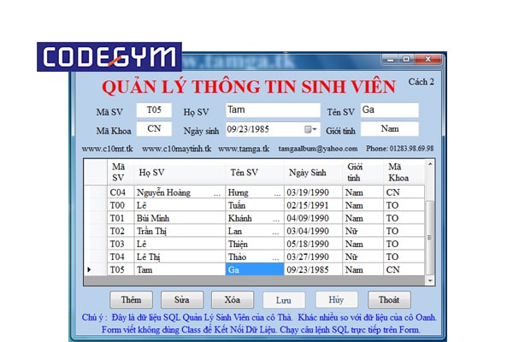
Task: Click the Lưu button
Action: point(284,300)
